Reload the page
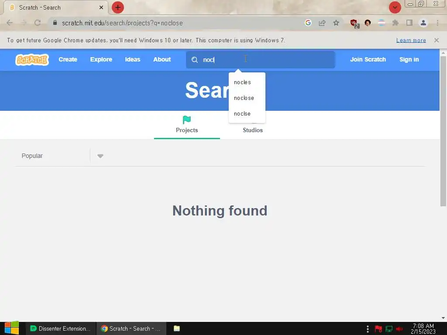447x335 pixels. point(38,23)
